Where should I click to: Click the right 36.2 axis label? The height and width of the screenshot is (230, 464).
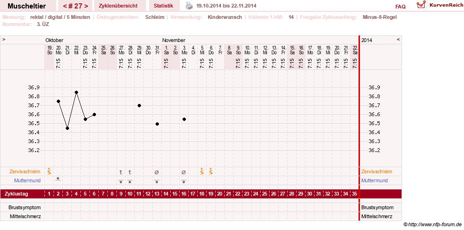(374, 150)
